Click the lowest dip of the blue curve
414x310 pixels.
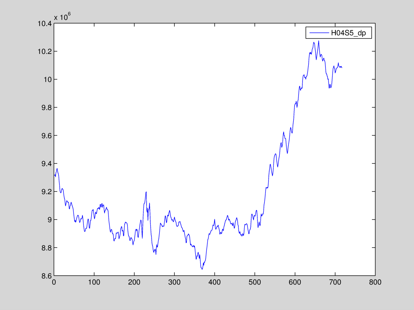(x=202, y=269)
